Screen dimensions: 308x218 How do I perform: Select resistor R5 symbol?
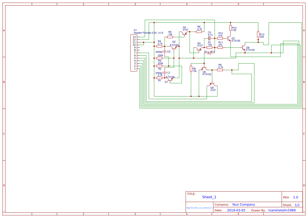pos(170,37)
